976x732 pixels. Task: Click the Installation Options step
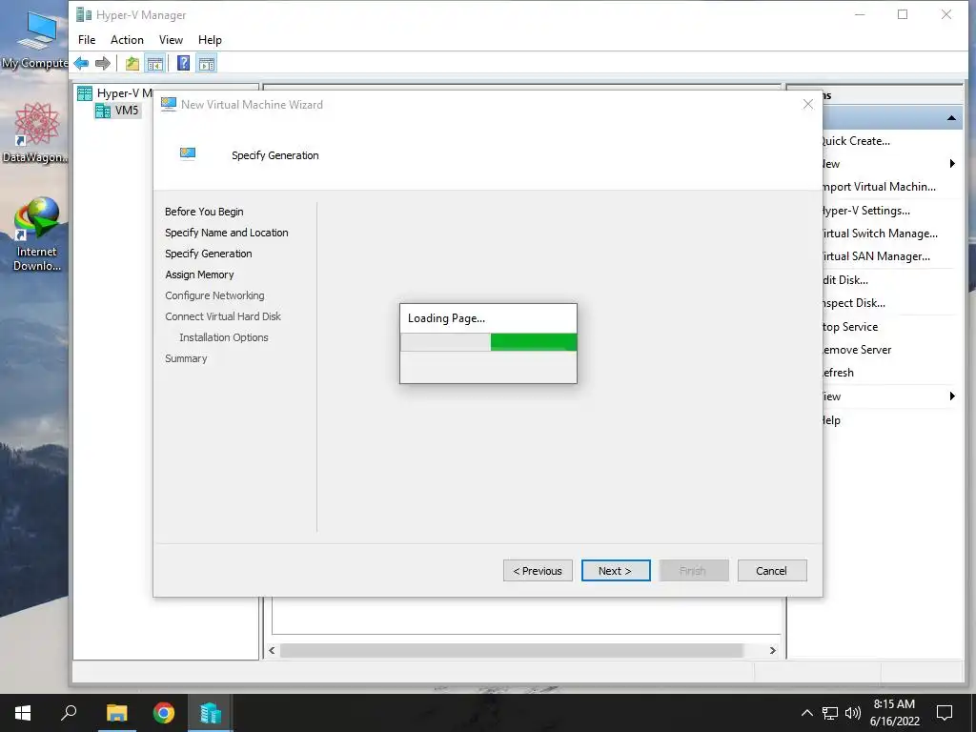tap(223, 337)
